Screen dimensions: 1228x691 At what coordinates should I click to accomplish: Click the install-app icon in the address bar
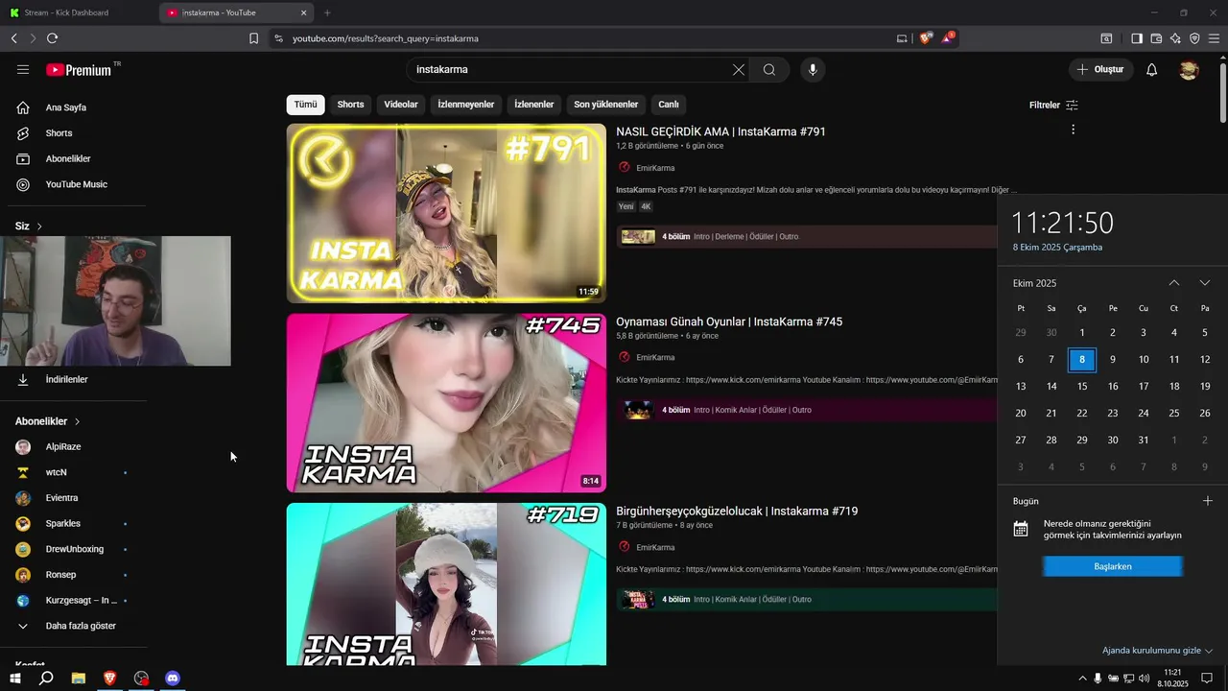point(902,38)
